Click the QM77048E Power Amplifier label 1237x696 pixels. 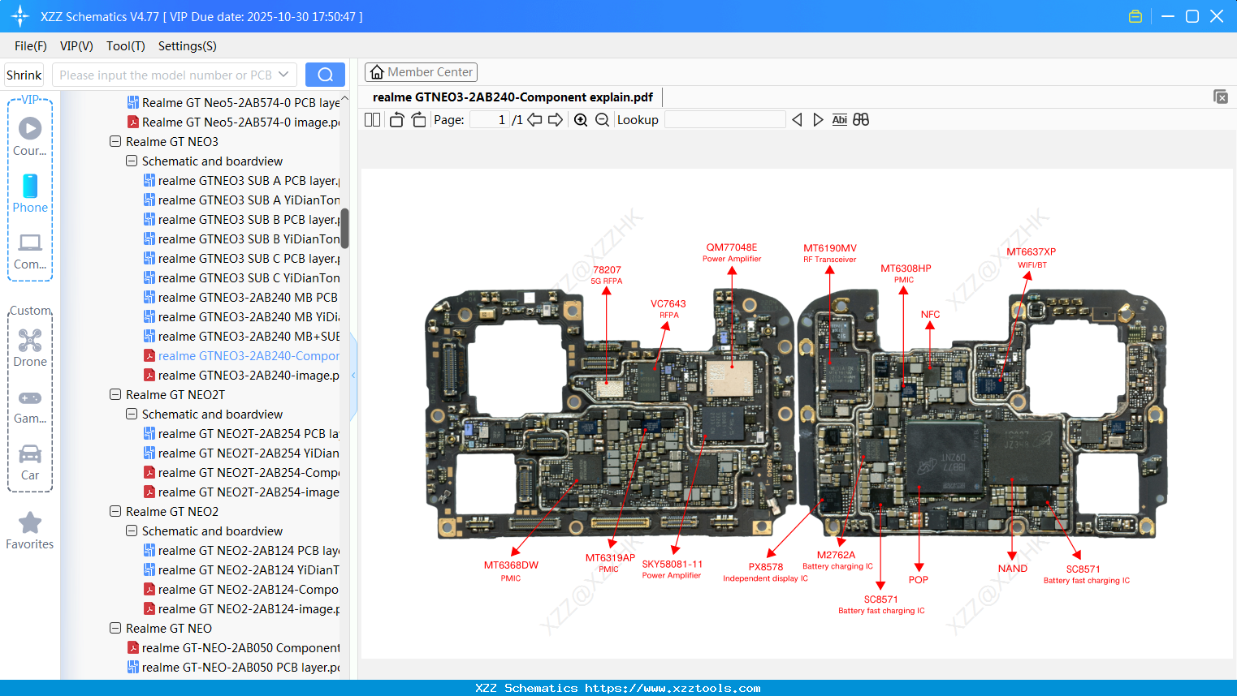point(732,252)
